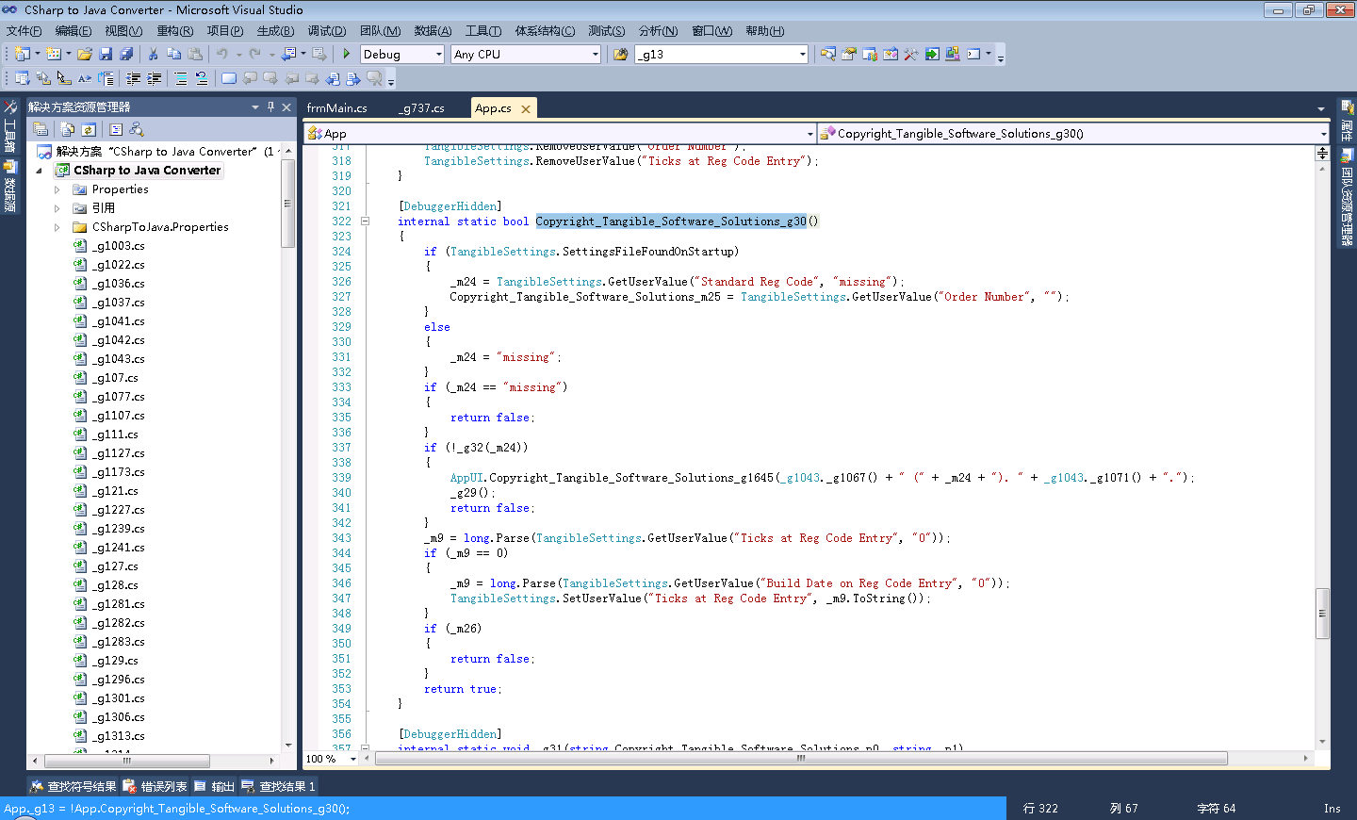Screen dimensions: 1357x820
Task: Open the 文件(F) menu
Action: tap(24, 31)
